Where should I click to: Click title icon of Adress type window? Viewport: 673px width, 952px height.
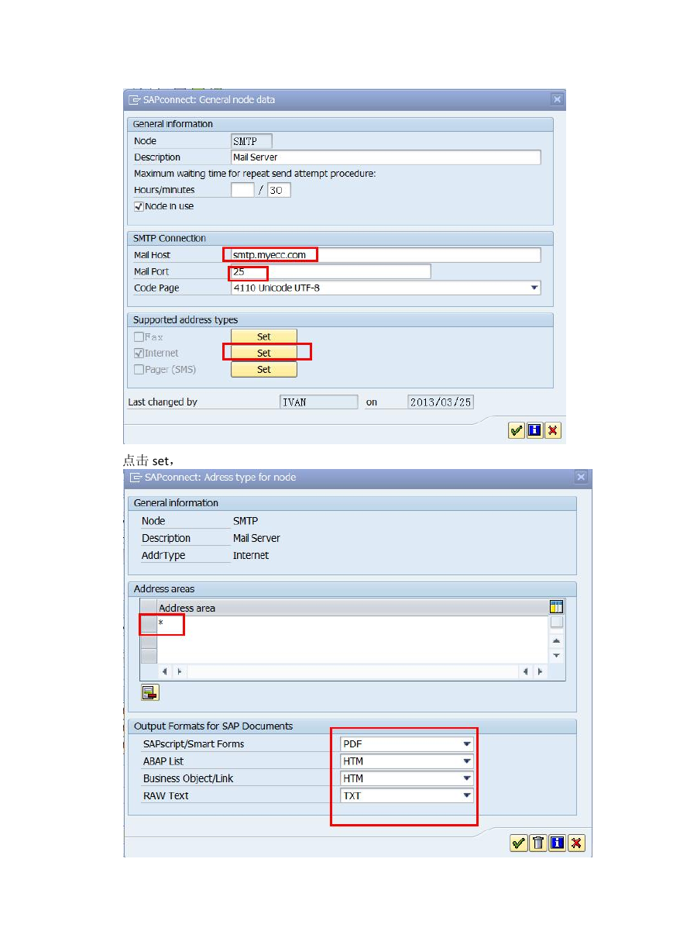[x=136, y=477]
